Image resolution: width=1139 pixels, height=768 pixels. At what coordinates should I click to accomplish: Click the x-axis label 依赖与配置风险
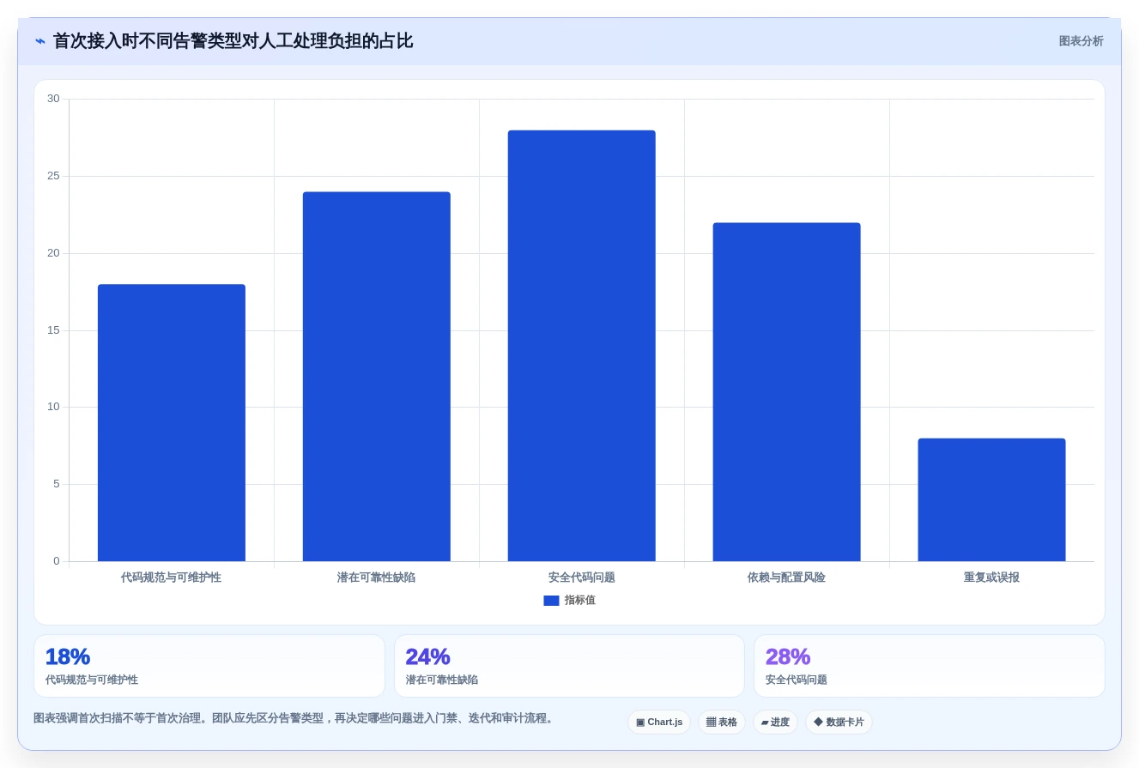(786, 578)
